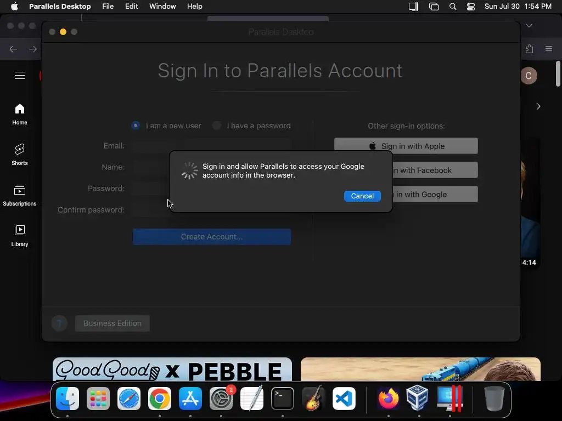Open the Good Good x Pebble thumbnail

tap(172, 369)
